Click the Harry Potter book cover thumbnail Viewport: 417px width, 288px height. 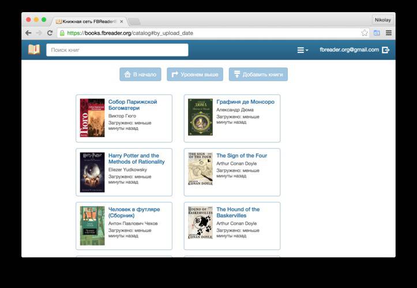click(x=92, y=172)
